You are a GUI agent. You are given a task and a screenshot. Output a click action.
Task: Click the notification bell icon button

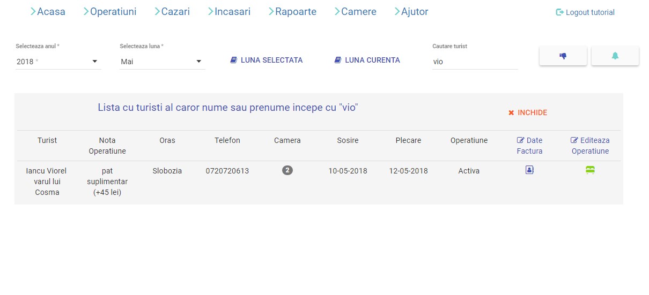click(x=615, y=56)
